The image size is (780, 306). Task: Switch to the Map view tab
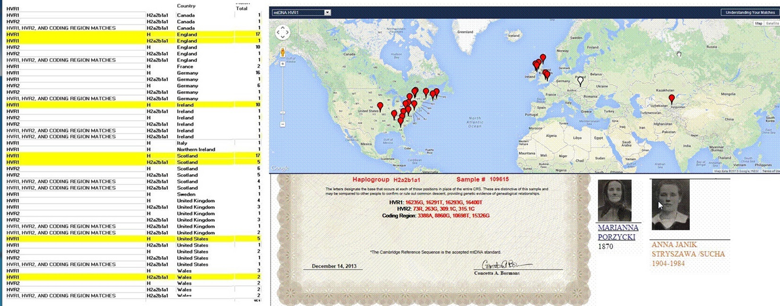[x=759, y=23]
